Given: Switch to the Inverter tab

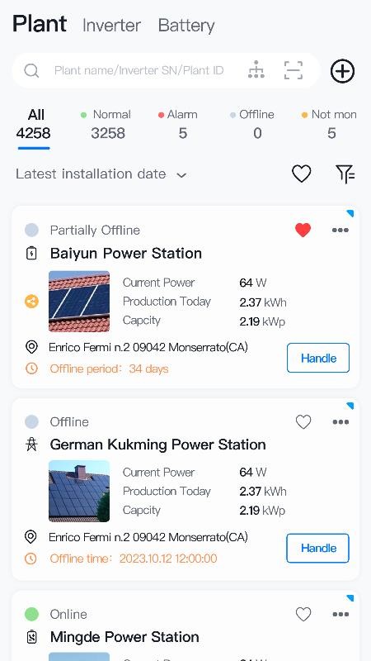Looking at the screenshot, I should [x=111, y=26].
